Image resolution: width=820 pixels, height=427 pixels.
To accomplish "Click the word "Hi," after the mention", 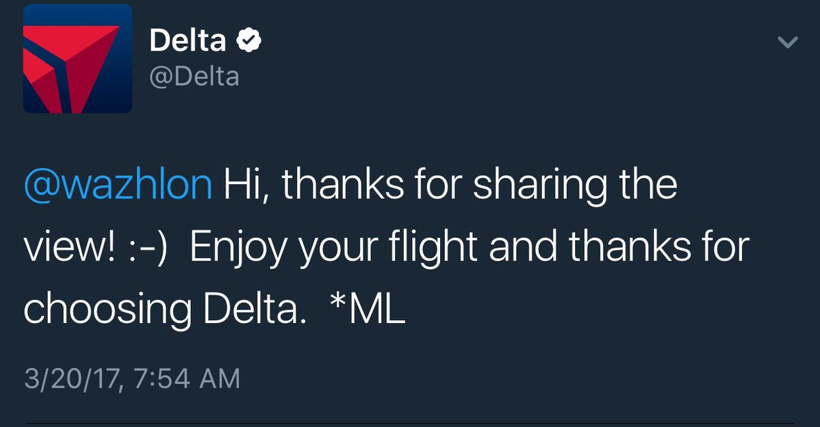I will click(246, 185).
